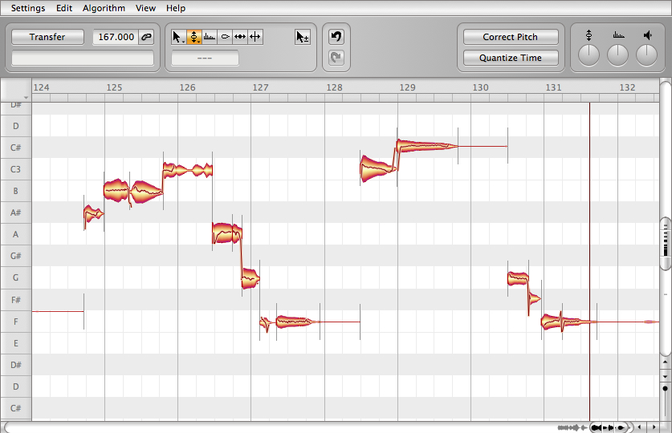Click the E label in pitch ruler
Viewport: 672px width, 433px height.
(x=15, y=343)
